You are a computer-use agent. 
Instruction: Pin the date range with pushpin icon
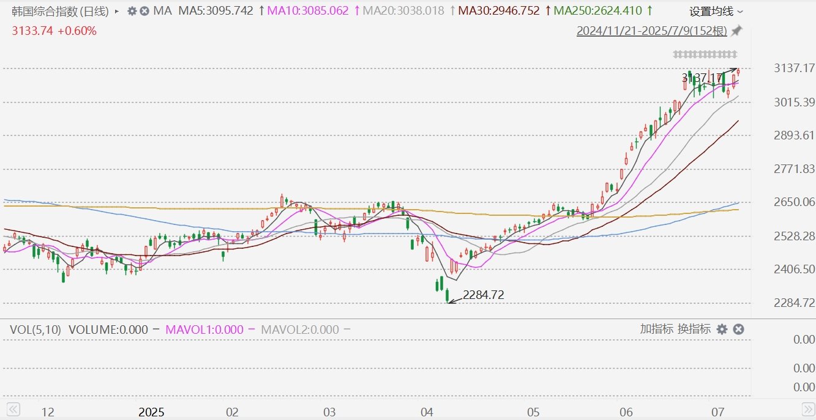coord(737,31)
